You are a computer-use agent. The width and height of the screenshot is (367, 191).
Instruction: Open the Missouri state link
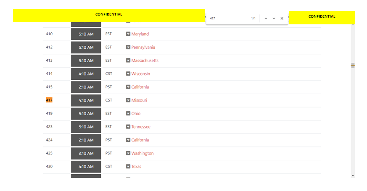tap(139, 100)
